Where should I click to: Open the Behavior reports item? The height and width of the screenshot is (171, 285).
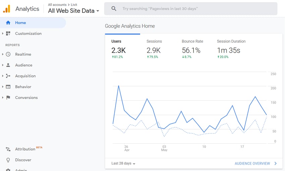[x=23, y=87]
